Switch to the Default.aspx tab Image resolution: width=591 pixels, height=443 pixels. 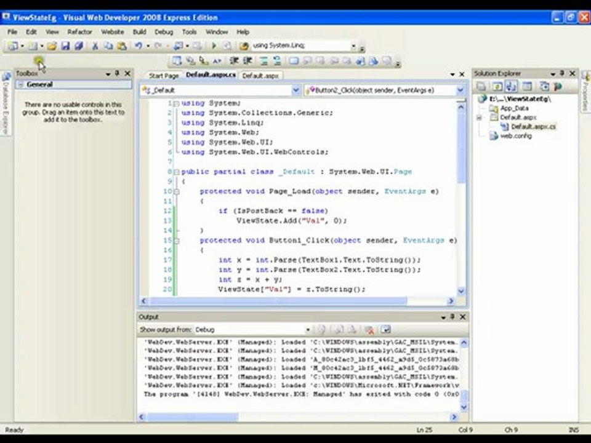(260, 76)
